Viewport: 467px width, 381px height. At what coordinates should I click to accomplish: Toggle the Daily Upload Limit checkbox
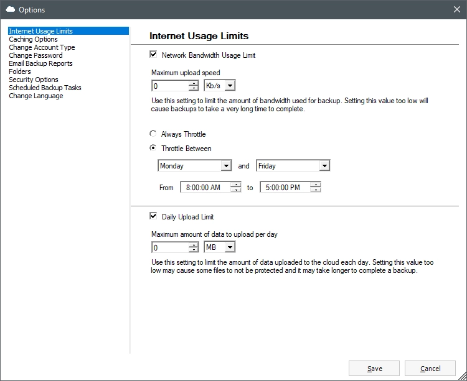point(153,216)
